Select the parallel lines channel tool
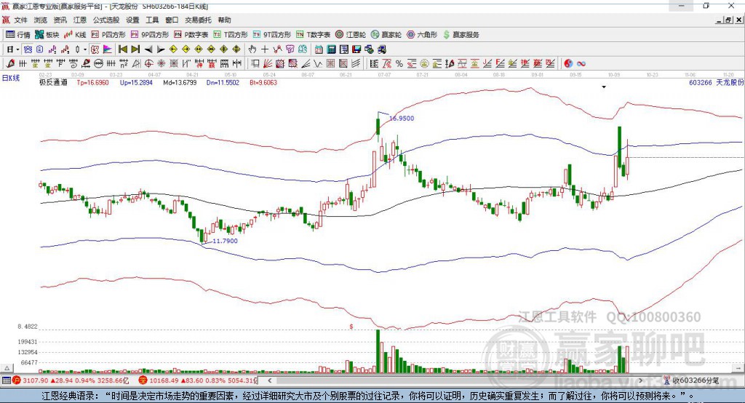 [355, 63]
